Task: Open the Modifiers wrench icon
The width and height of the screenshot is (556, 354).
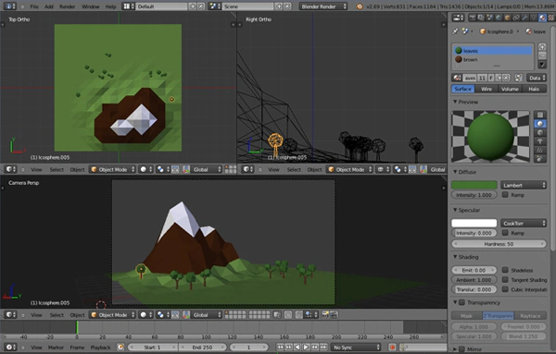Action: [525, 18]
